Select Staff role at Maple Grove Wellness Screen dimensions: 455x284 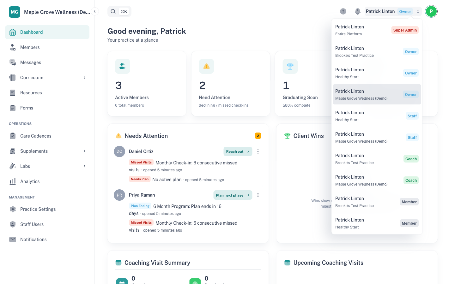click(x=377, y=137)
